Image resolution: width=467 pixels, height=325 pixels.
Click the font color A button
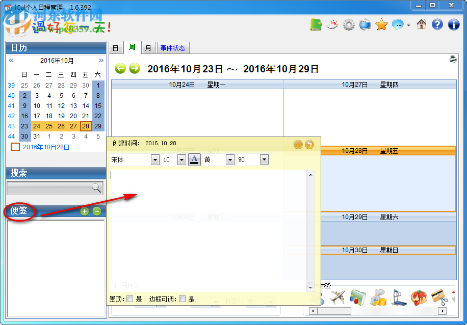[194, 160]
